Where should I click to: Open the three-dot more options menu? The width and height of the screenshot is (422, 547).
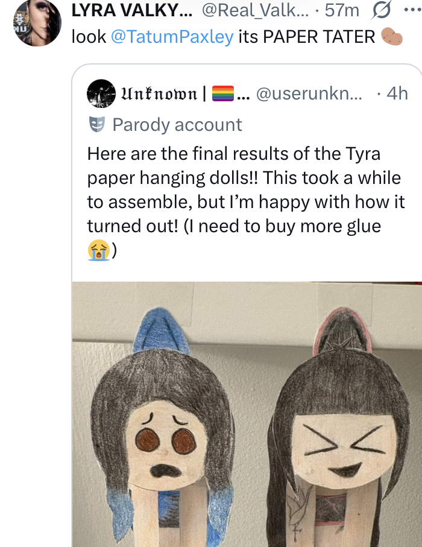(x=414, y=10)
